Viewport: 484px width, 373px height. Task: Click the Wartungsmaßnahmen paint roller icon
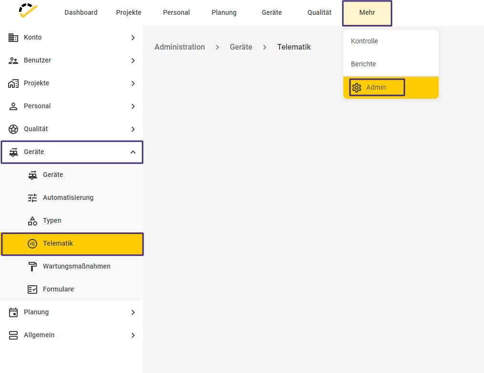tap(32, 267)
